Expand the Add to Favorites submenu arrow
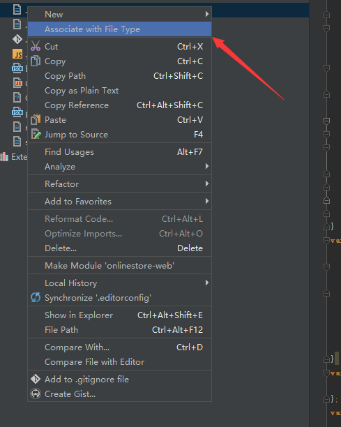The image size is (341, 427). 207,201
